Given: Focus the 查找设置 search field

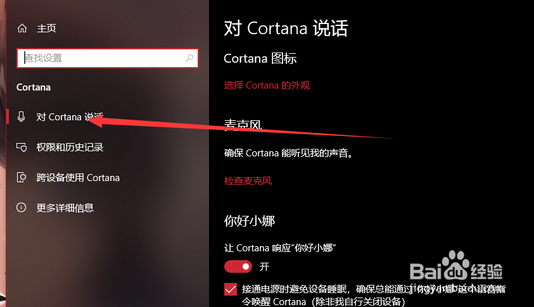Looking at the screenshot, I should 108,58.
